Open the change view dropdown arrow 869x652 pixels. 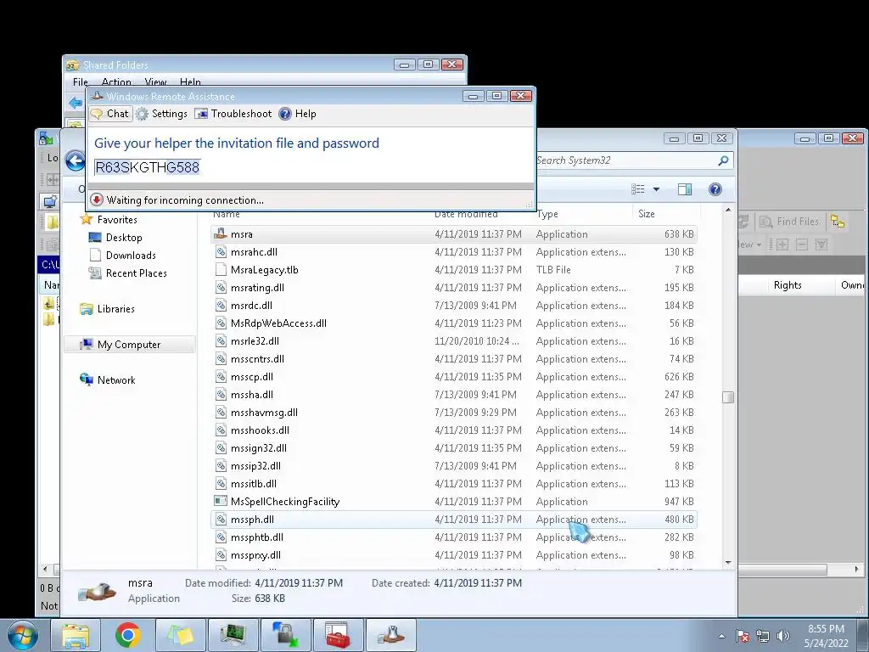pyautogui.click(x=656, y=189)
